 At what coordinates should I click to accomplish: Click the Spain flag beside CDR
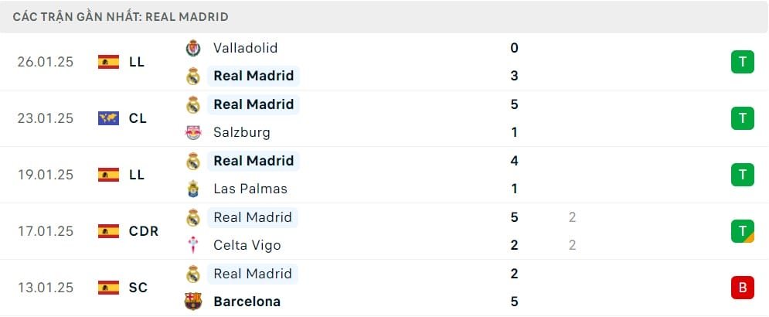coord(108,230)
